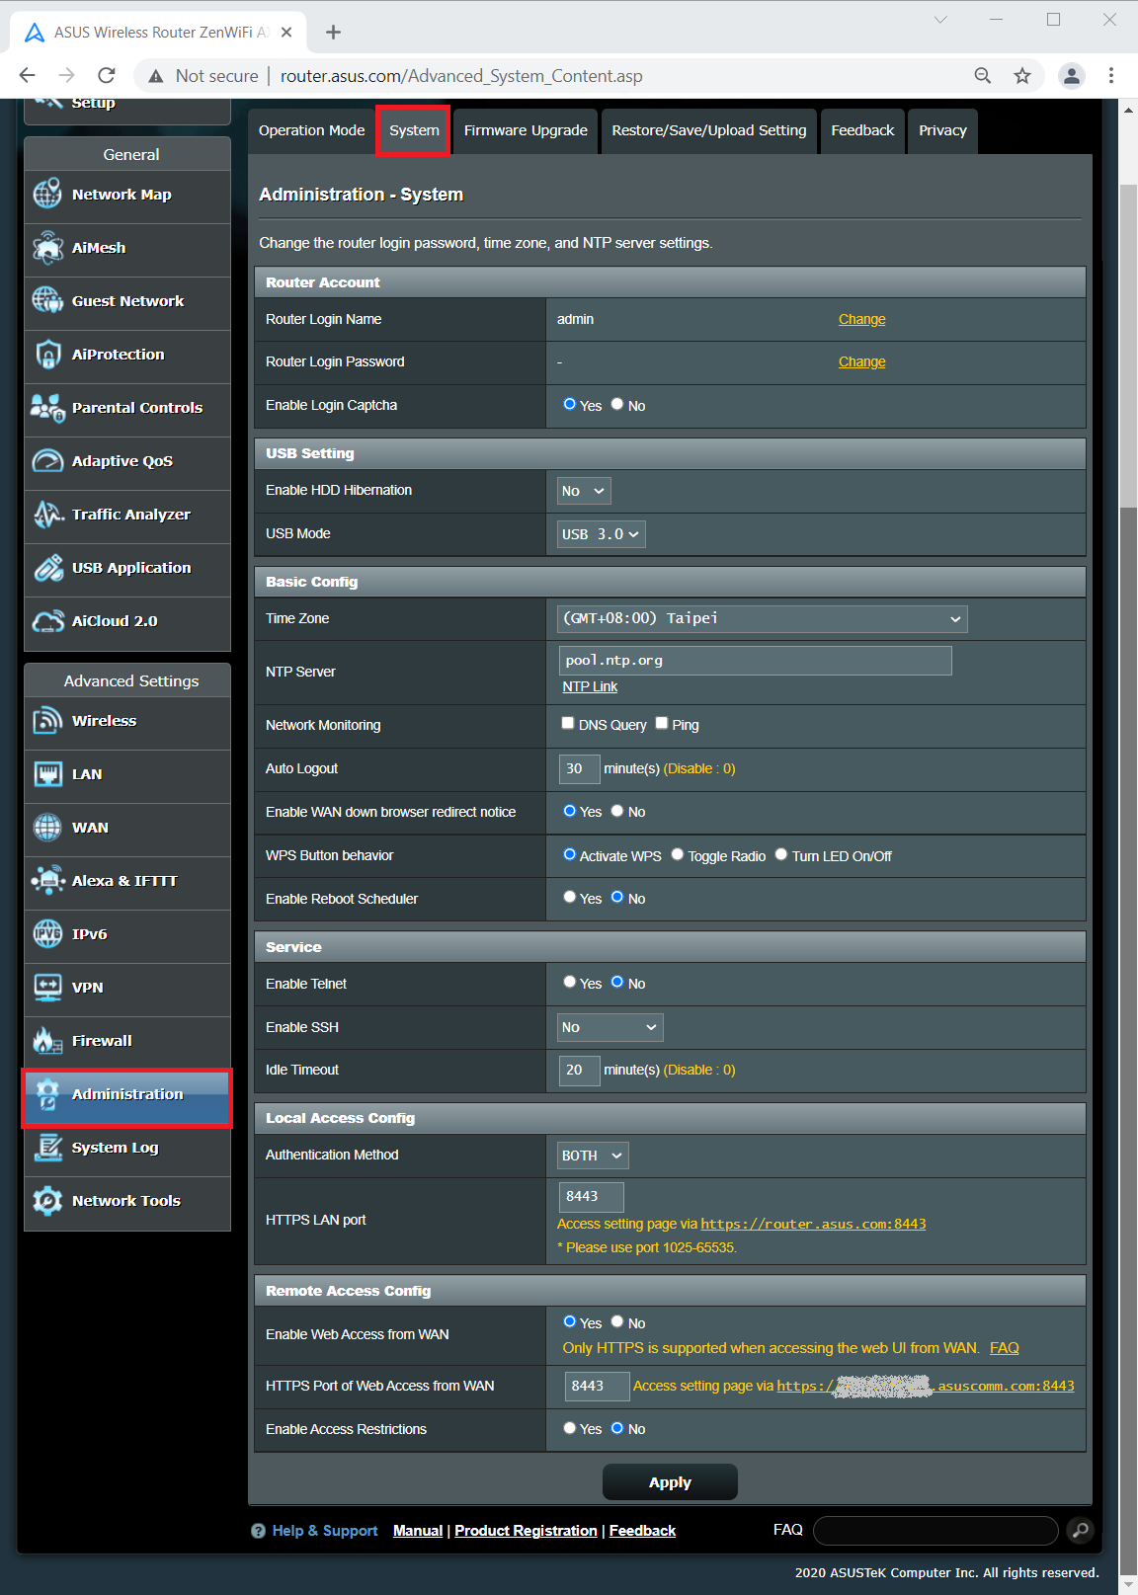
Task: Open the router.asus.com:8443 access link
Action: pos(813,1224)
